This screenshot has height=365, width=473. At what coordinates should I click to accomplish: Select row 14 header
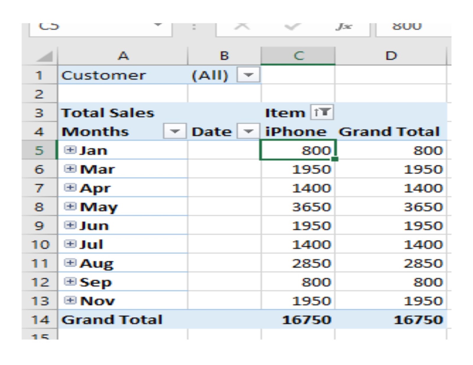pos(40,320)
